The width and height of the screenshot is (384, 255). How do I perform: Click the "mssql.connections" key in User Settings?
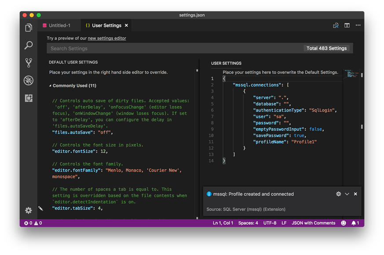click(257, 85)
